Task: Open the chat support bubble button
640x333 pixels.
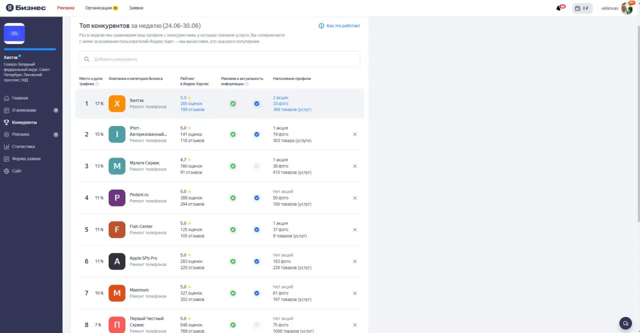Action: (625, 323)
